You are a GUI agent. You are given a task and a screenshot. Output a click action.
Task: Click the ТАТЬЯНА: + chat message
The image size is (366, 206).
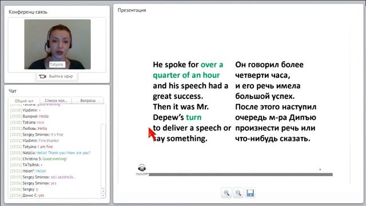coord(26,165)
